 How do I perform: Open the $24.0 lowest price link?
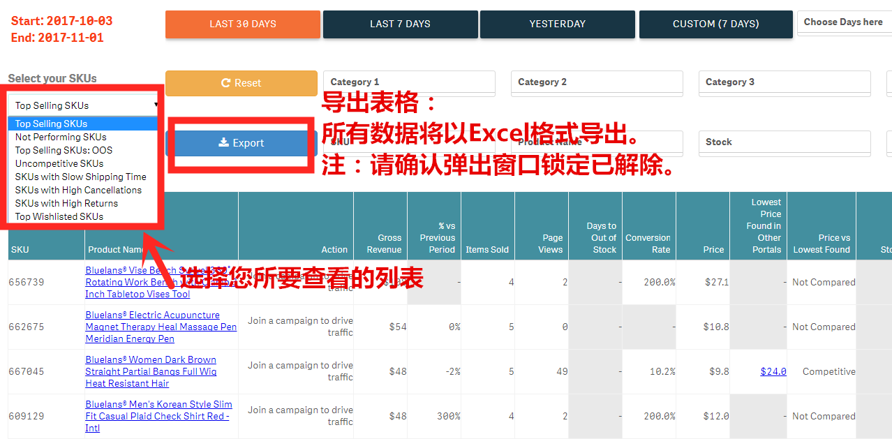point(773,371)
